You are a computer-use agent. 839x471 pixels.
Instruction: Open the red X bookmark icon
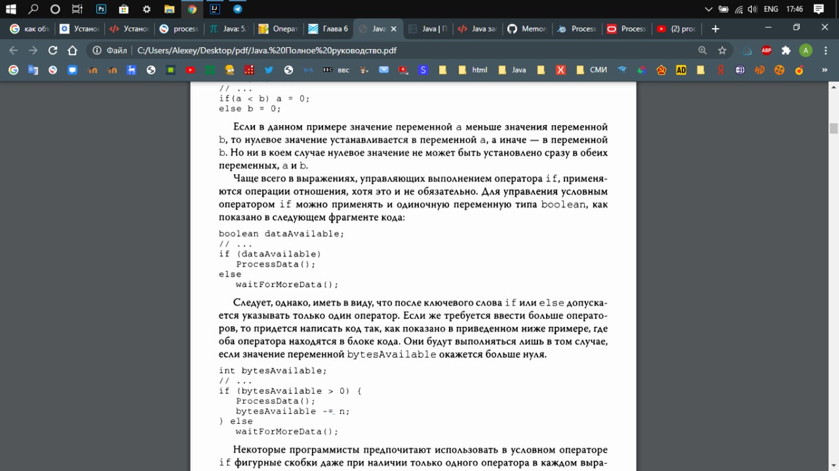click(x=560, y=70)
